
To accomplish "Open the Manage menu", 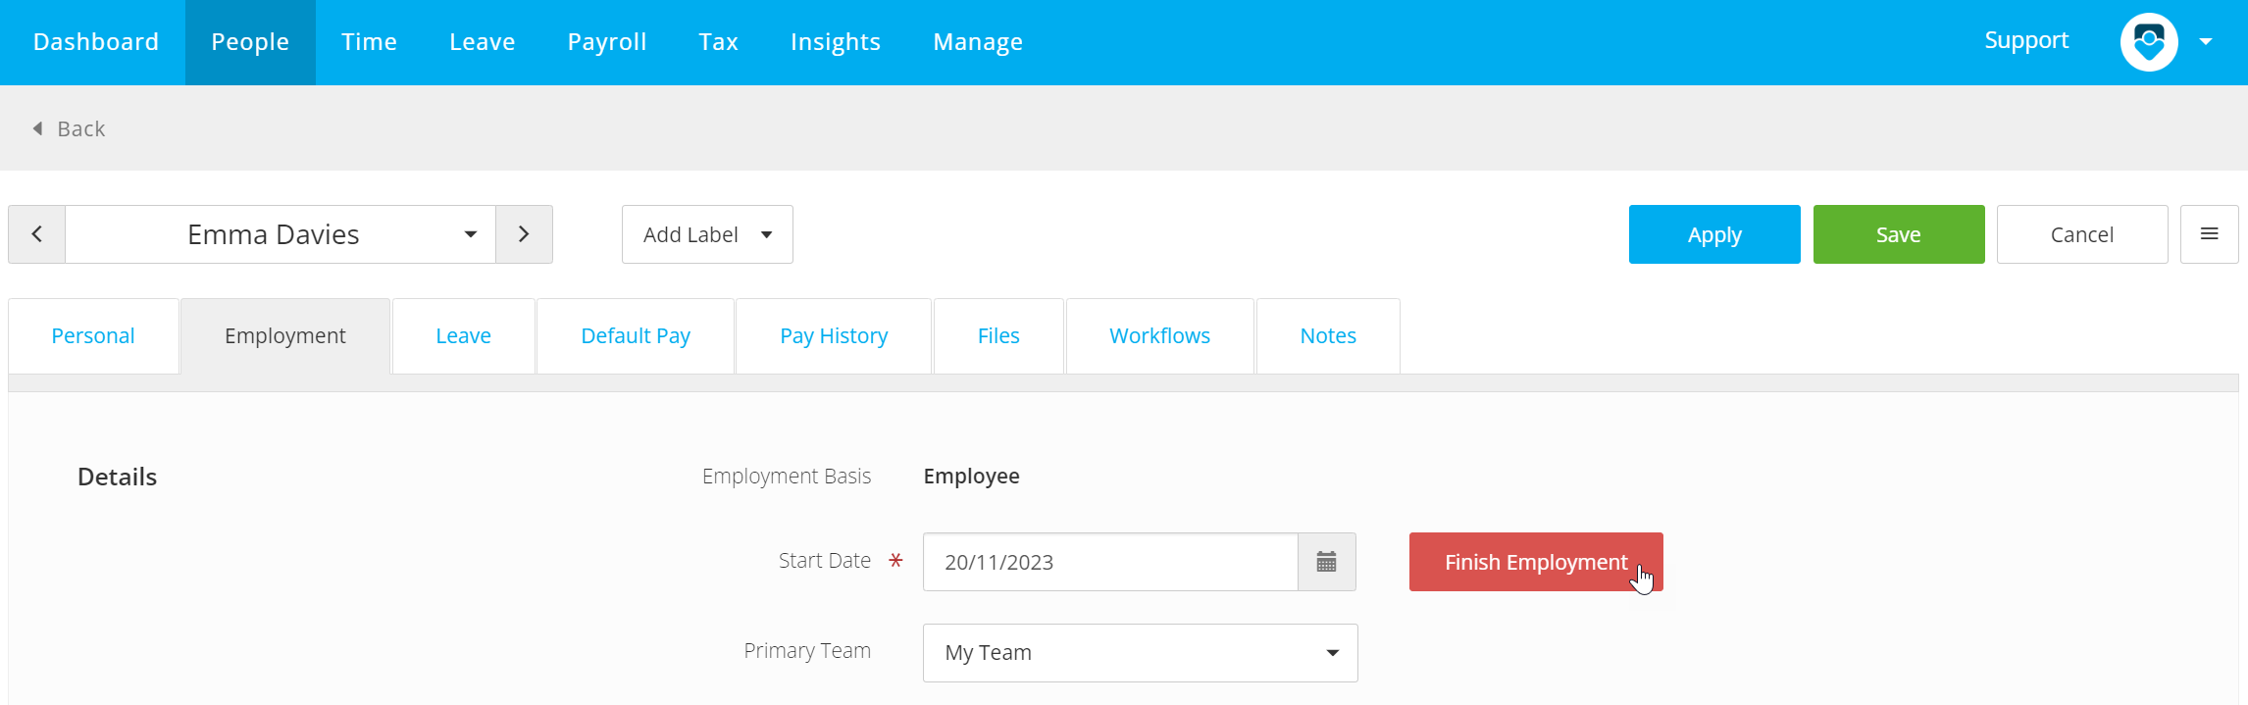I will [978, 42].
